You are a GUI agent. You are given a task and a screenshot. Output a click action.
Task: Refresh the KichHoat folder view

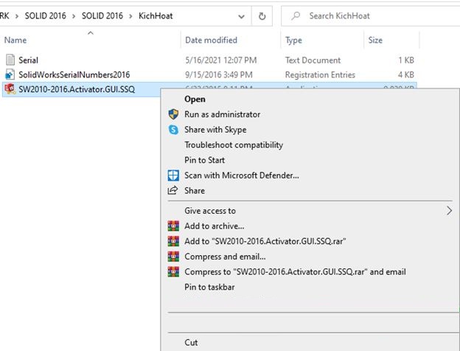262,16
